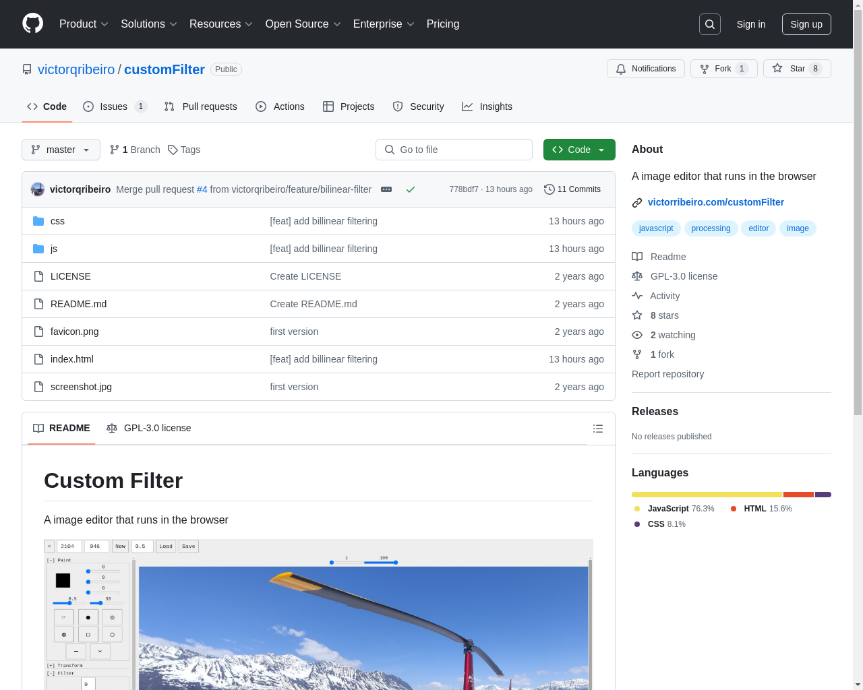Screen dimensions: 863x690
Task: Click the Go to file search field
Action: (x=454, y=150)
